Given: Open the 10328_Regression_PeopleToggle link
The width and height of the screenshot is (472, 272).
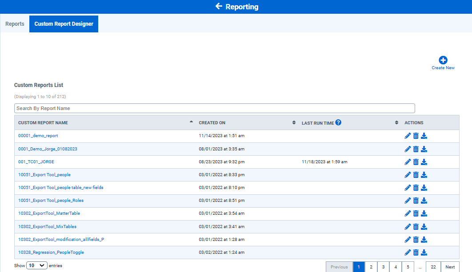Looking at the screenshot, I should coord(51,252).
